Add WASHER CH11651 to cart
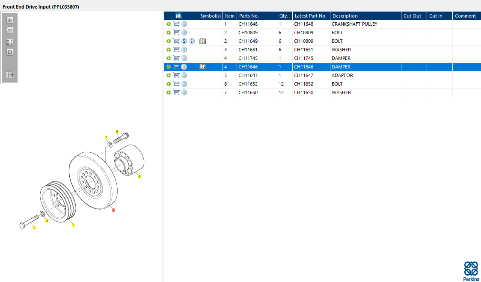The image size is (481, 282). click(x=176, y=50)
